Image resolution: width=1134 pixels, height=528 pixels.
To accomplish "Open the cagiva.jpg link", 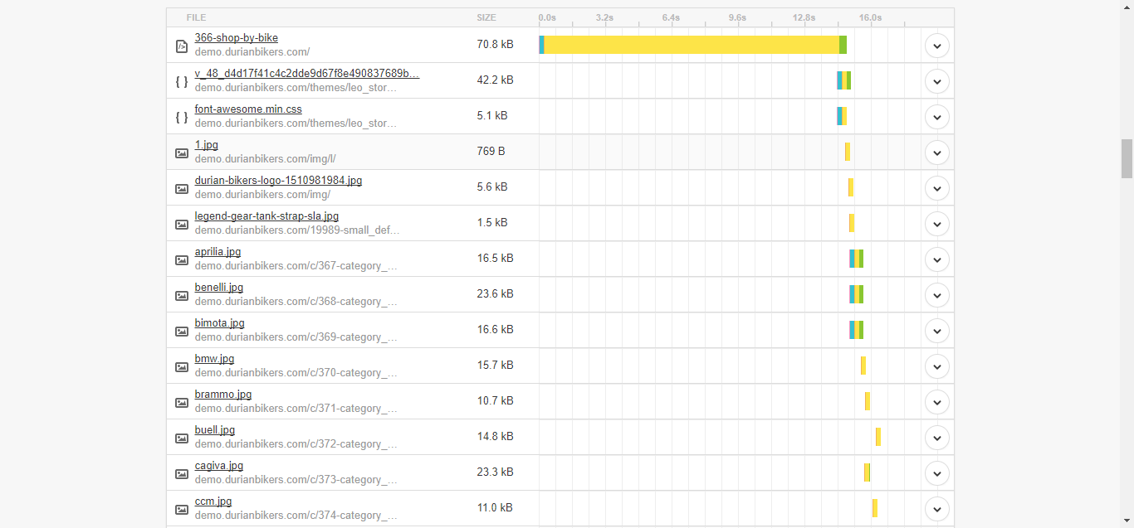I will pos(219,466).
